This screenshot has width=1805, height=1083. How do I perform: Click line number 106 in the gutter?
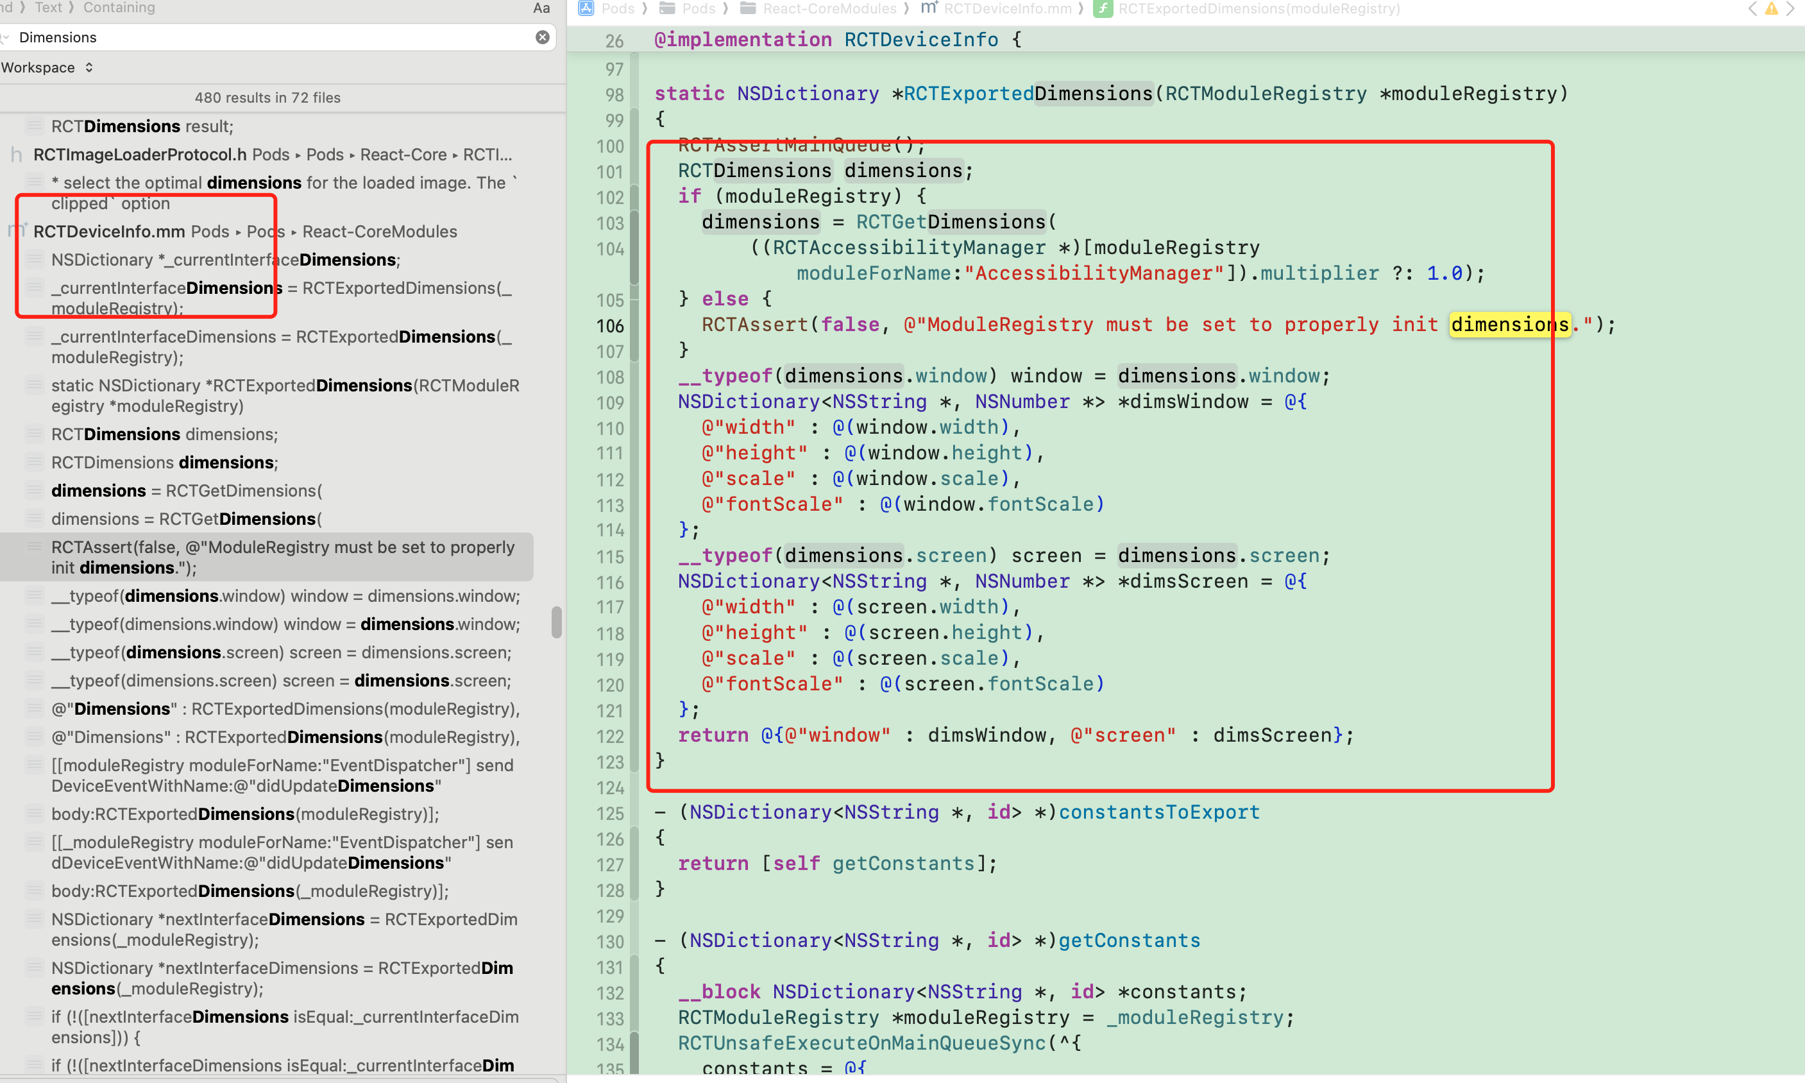click(x=610, y=325)
